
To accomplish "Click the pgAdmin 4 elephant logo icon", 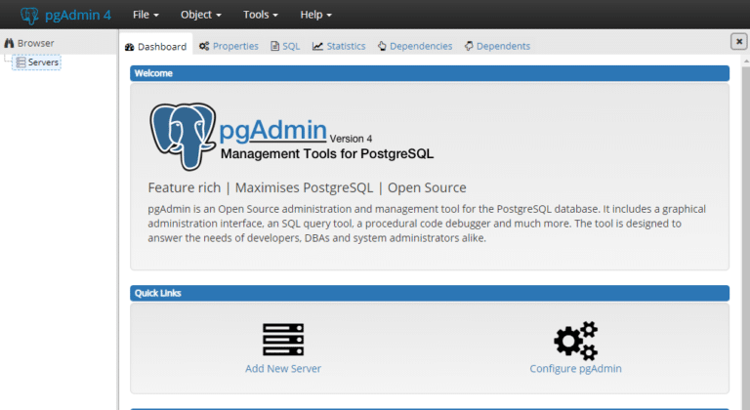I will point(31,15).
